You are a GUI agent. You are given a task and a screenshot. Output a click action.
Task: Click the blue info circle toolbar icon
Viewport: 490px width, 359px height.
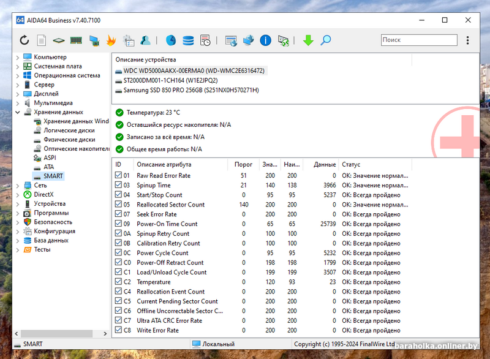coord(265,40)
